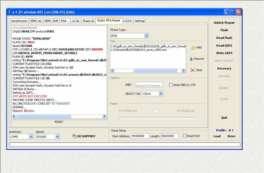Open the Phone Type Z530 dropdown
Image resolution: width=264 pixels, height=173 pixels.
click(x=146, y=36)
